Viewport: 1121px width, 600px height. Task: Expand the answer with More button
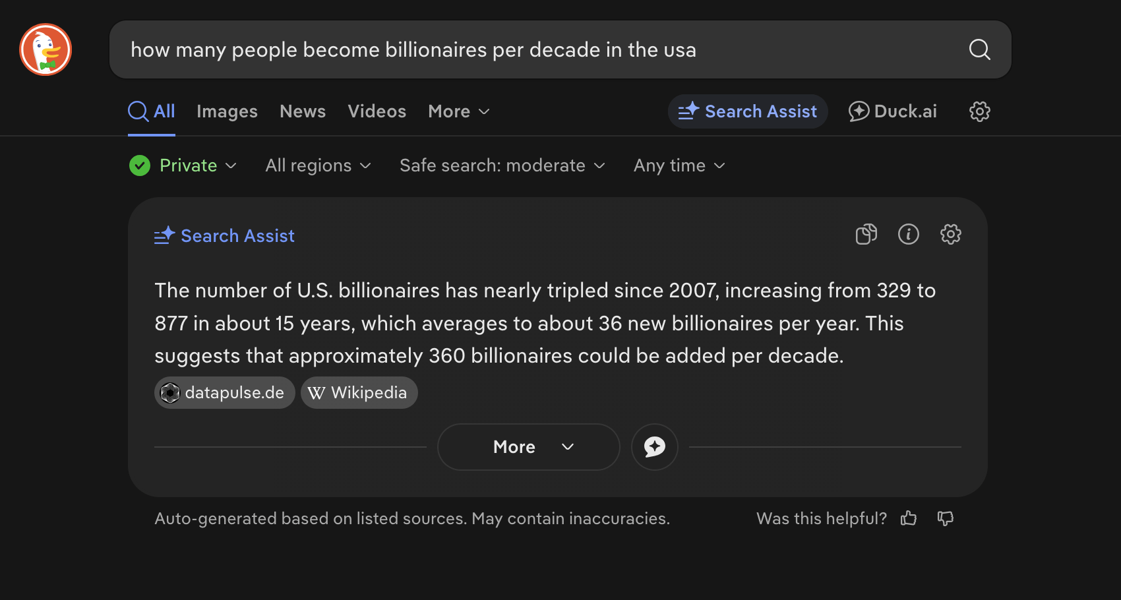pos(528,447)
